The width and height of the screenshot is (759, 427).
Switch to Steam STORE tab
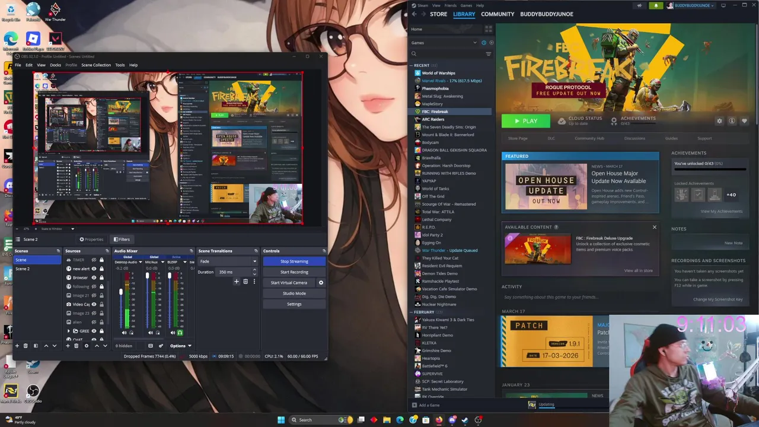point(439,14)
